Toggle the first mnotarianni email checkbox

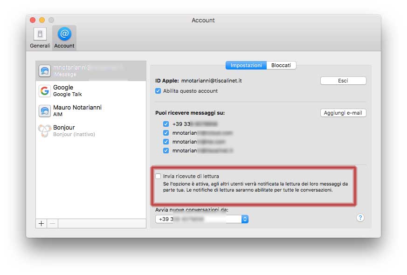(166, 133)
